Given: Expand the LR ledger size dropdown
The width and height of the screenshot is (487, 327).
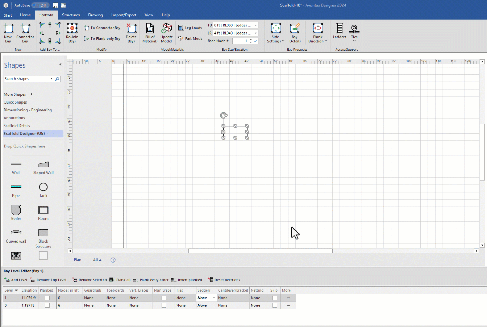Looking at the screenshot, I should 256,33.
